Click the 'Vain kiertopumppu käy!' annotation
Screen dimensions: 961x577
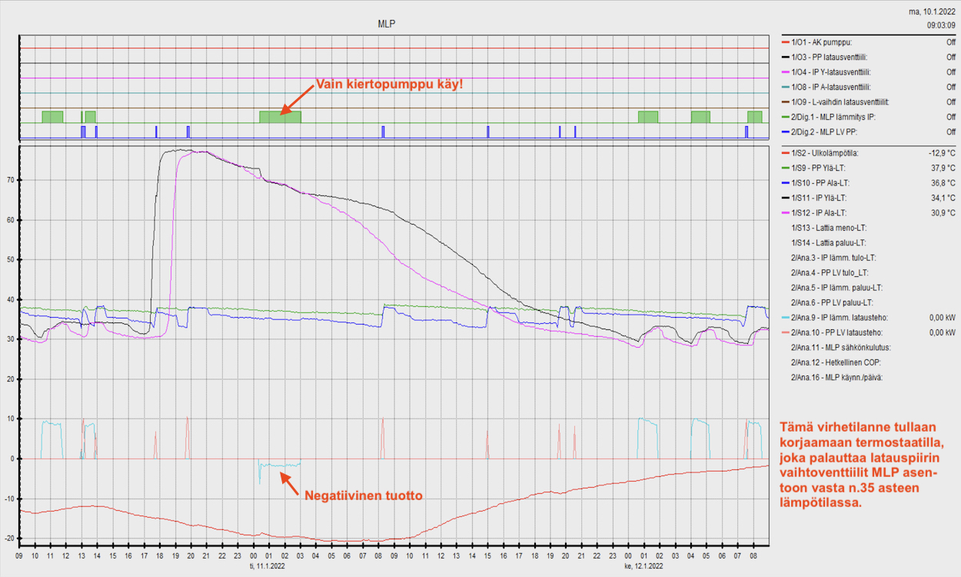390,83
